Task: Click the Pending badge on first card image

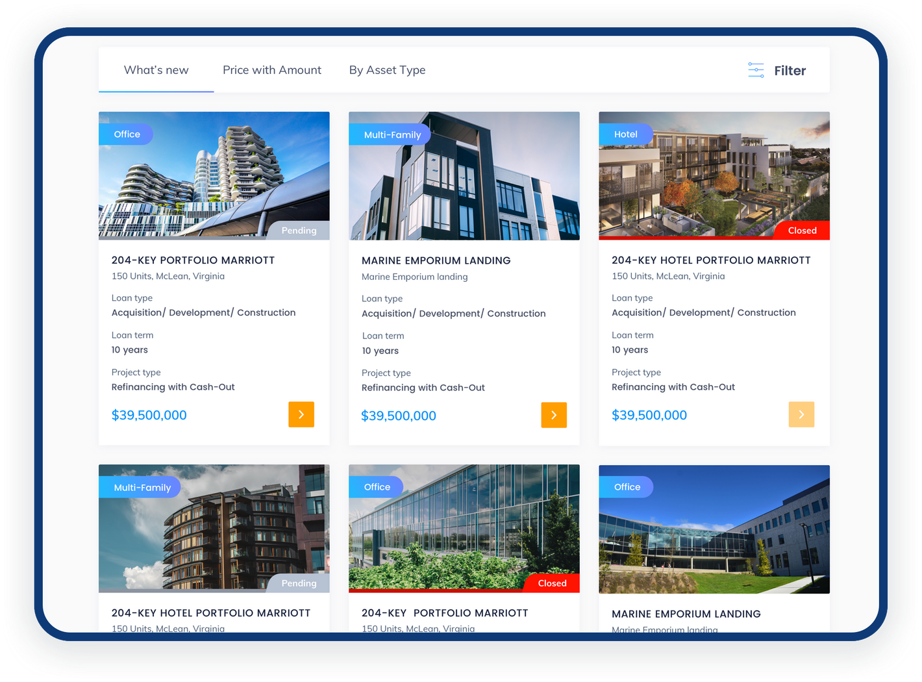Action: point(299,231)
